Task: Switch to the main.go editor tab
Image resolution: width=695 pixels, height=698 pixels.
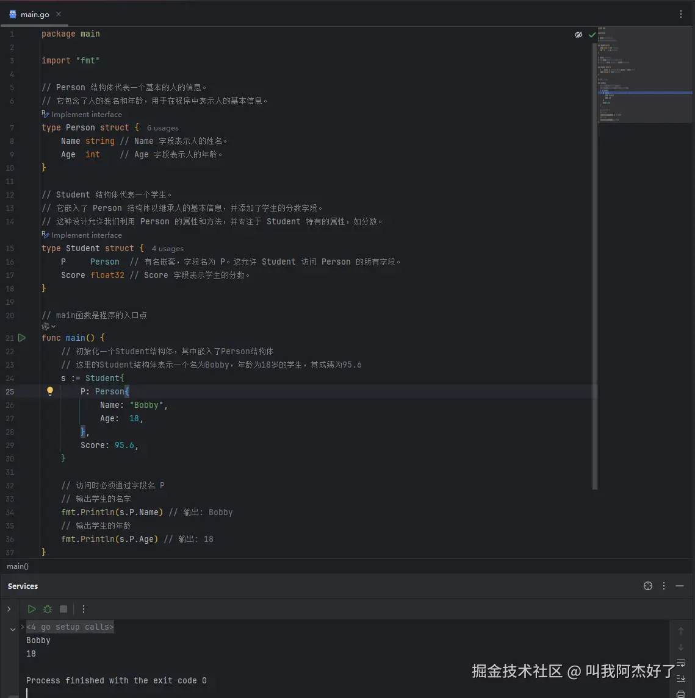Action: 35,14
